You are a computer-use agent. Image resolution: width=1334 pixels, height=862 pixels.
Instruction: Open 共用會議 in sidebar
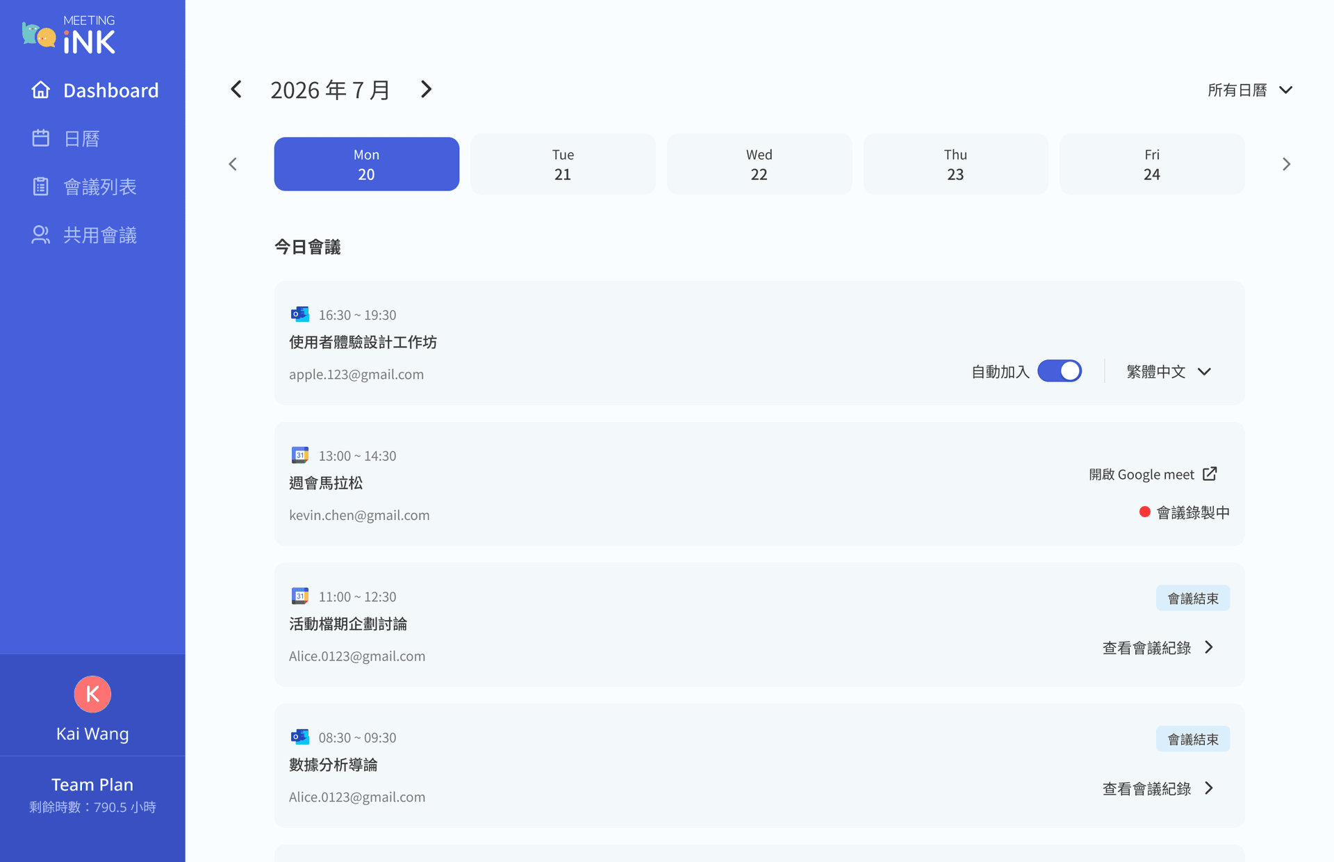coord(84,235)
